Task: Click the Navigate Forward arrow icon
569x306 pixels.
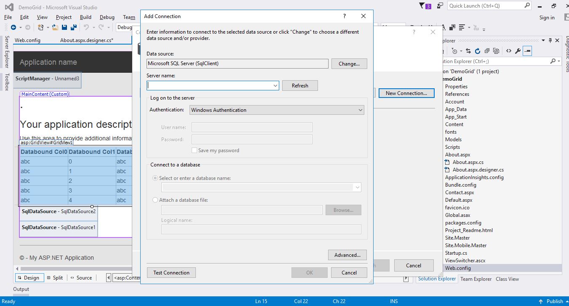Action: [28, 27]
